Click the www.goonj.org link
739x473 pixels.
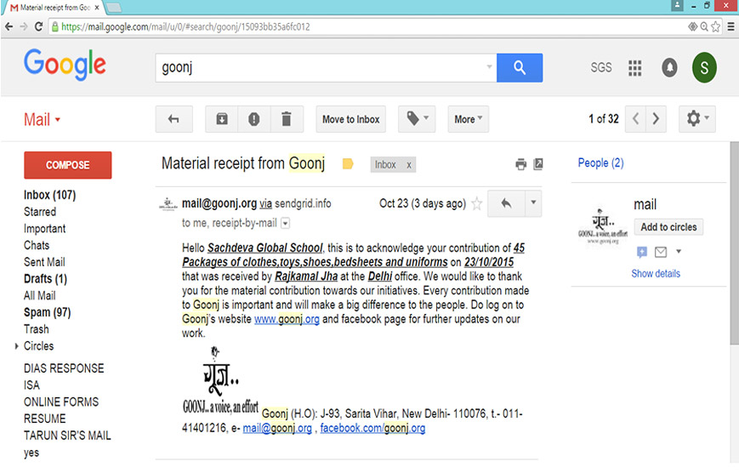pyautogui.click(x=287, y=319)
